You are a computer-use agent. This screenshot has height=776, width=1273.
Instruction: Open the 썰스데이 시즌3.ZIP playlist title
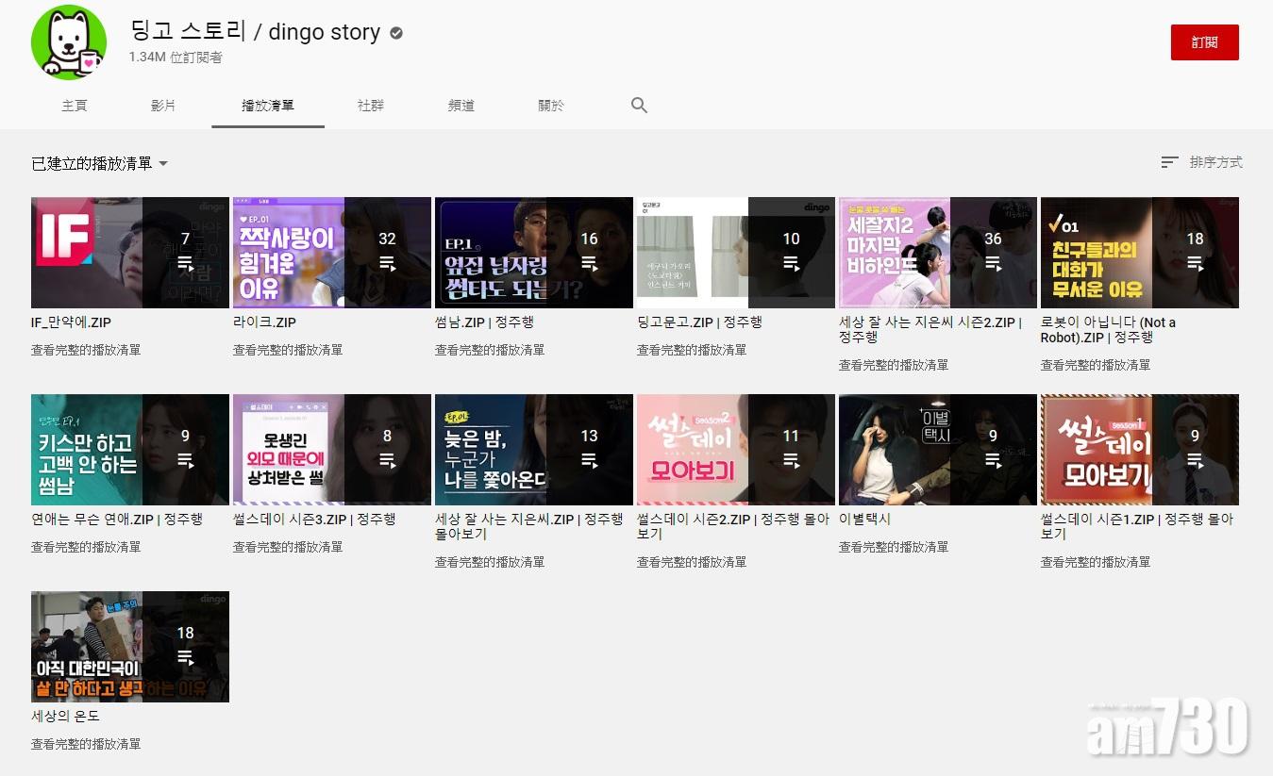pos(313,520)
